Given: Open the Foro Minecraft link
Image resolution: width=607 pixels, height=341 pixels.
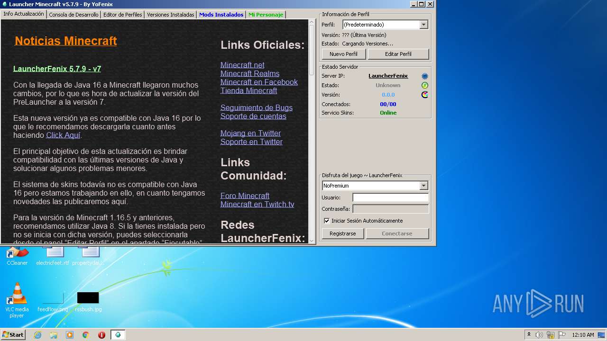Looking at the screenshot, I should coord(245,196).
